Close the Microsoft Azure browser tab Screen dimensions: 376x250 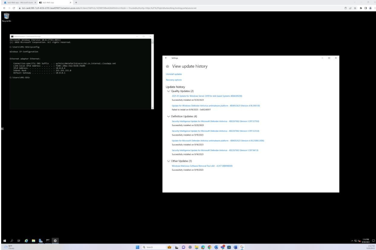(35, 2)
